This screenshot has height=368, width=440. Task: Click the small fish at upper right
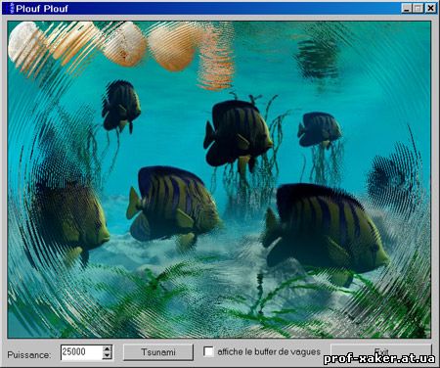coord(319,130)
